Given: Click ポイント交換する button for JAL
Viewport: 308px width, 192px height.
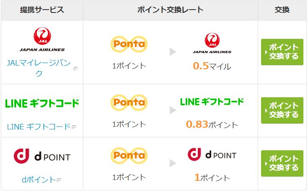Looking at the screenshot, I should (282, 52).
